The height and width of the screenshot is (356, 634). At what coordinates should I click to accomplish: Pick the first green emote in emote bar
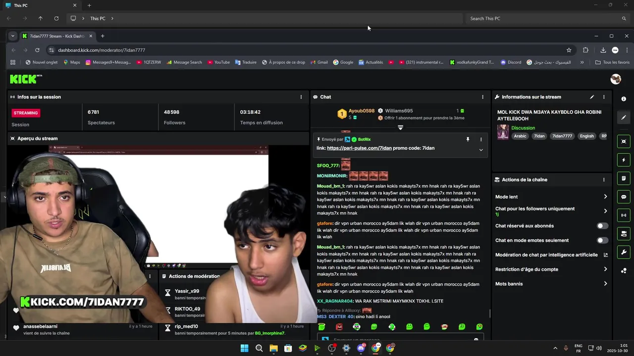click(322, 327)
